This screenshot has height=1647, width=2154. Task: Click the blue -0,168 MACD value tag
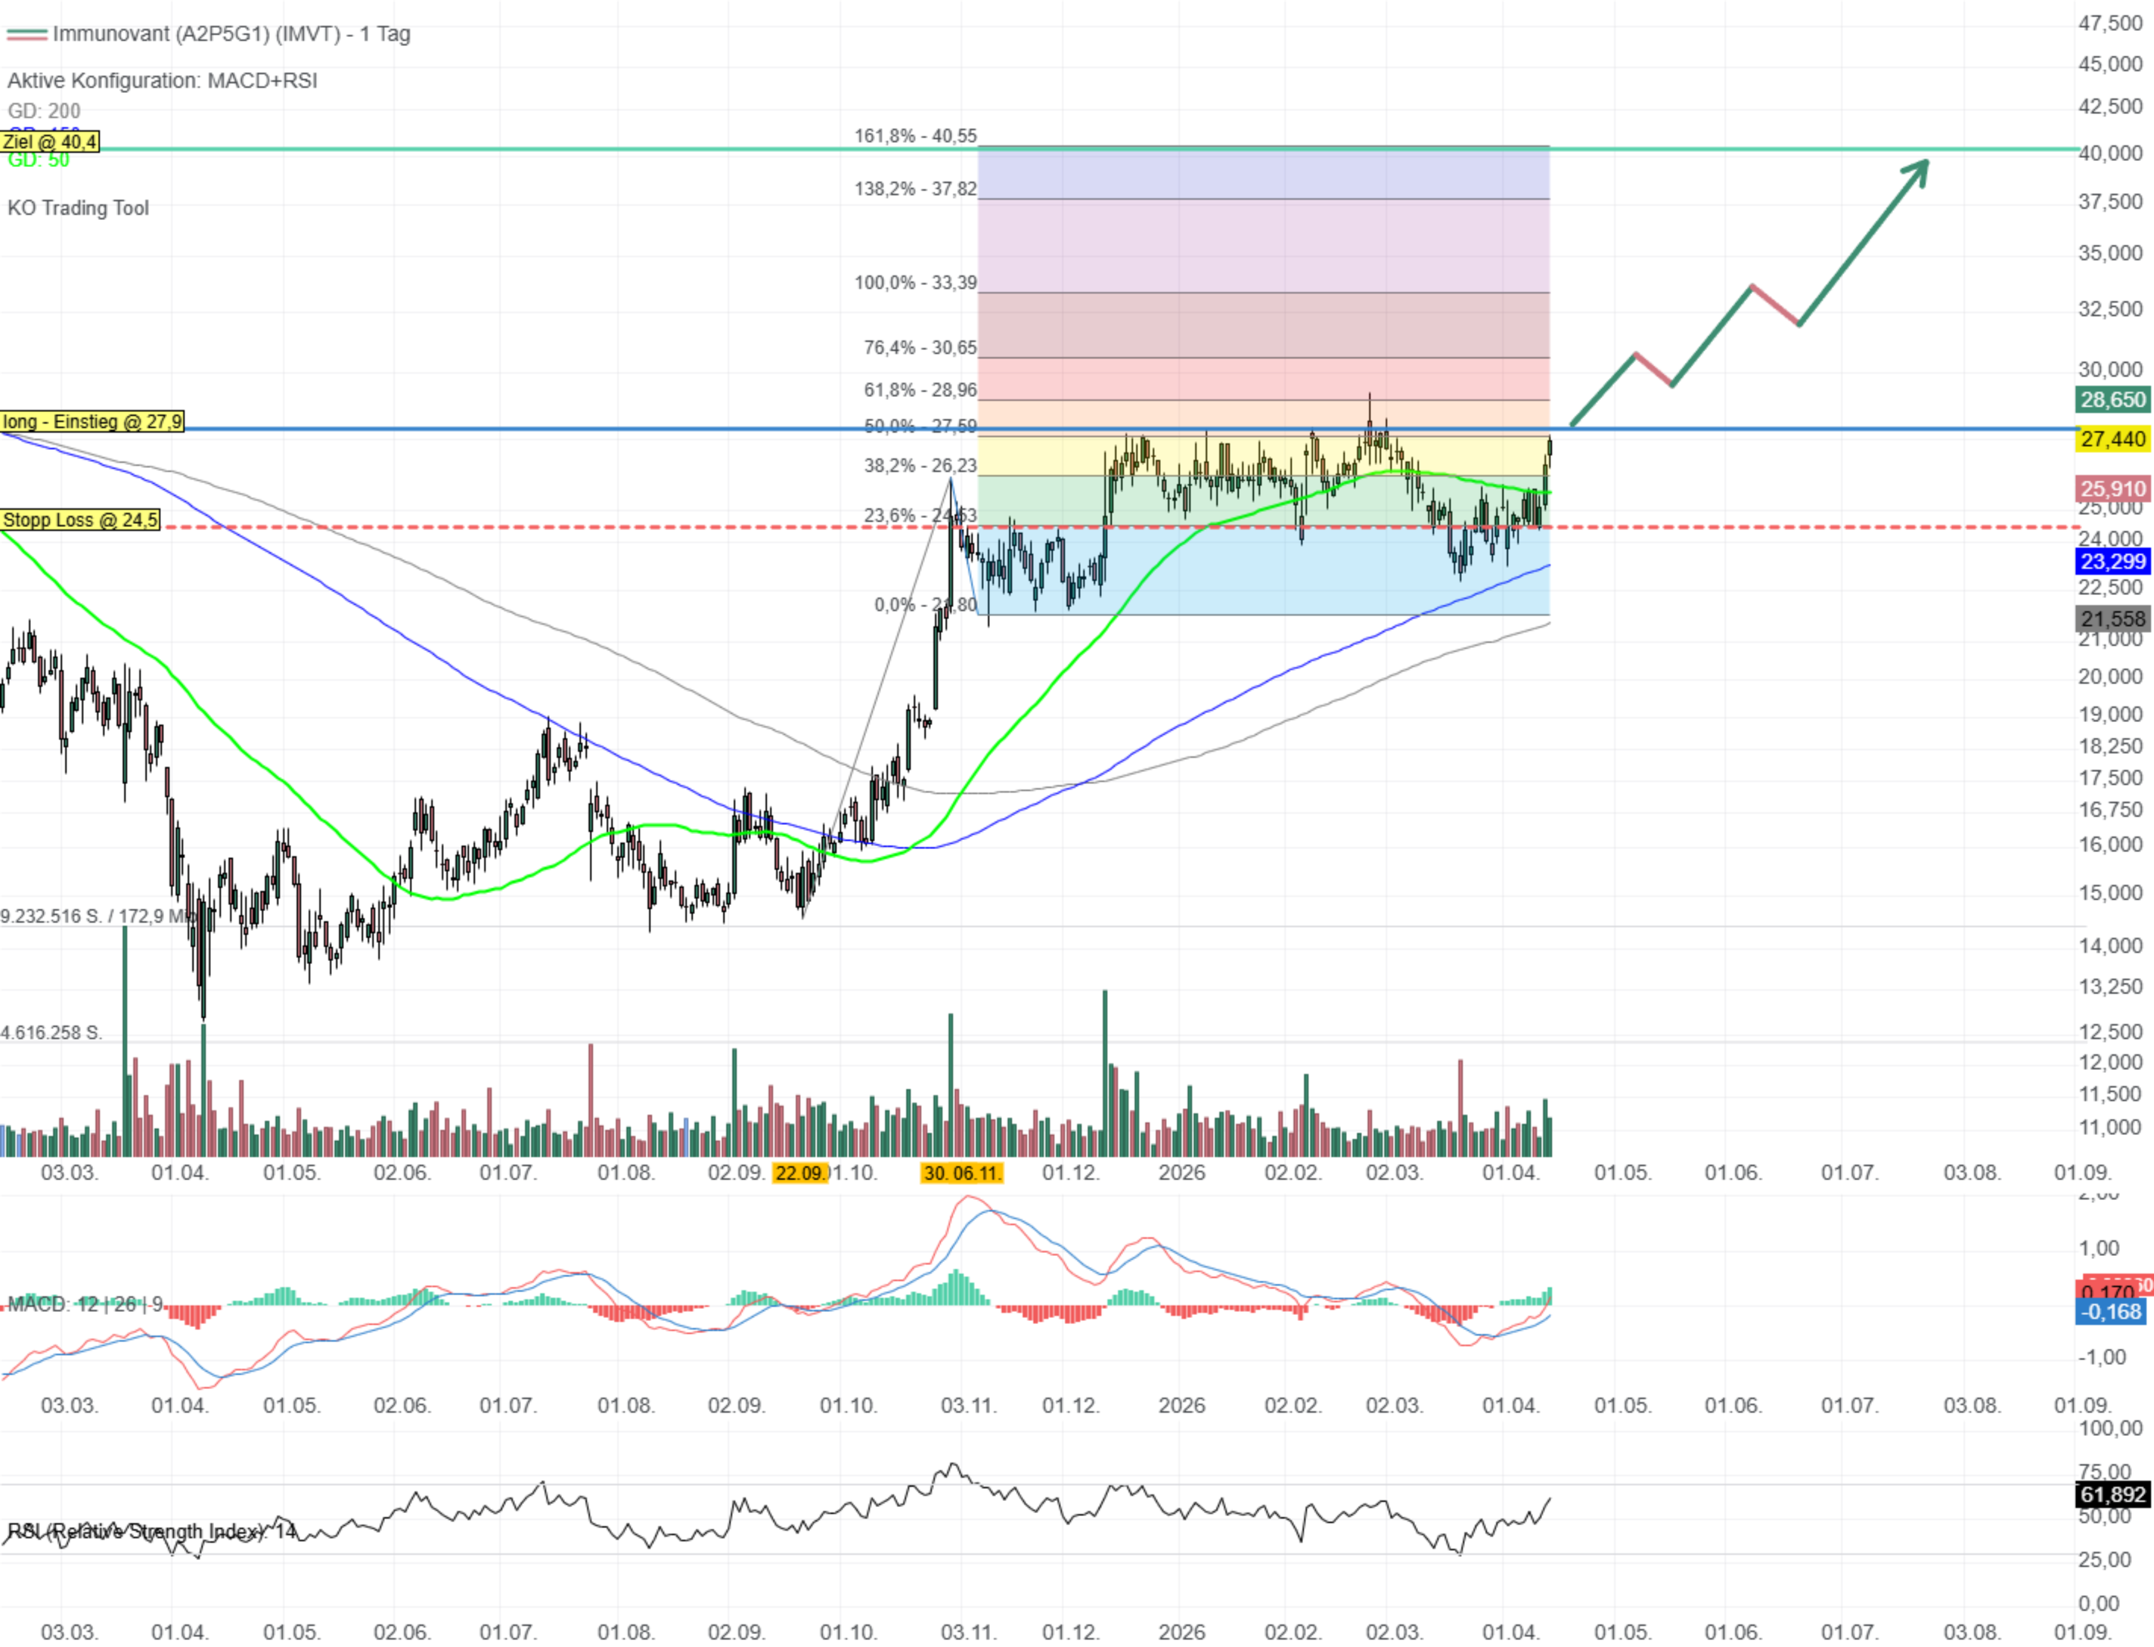pyautogui.click(x=2111, y=1312)
